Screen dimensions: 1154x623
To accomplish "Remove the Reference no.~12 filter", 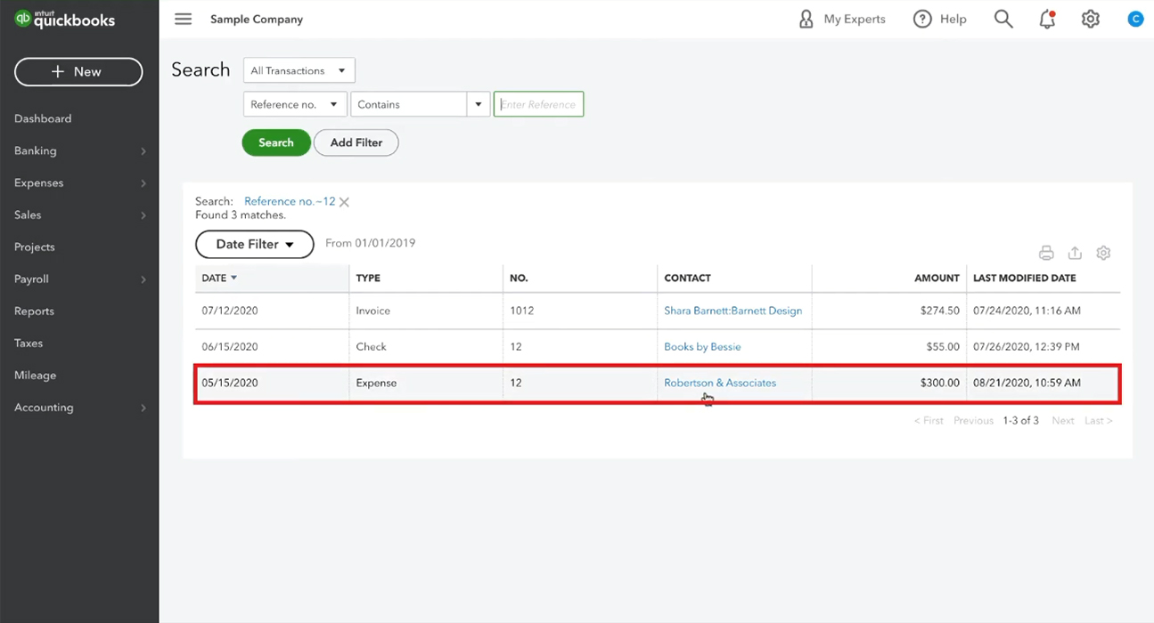I will [x=344, y=202].
